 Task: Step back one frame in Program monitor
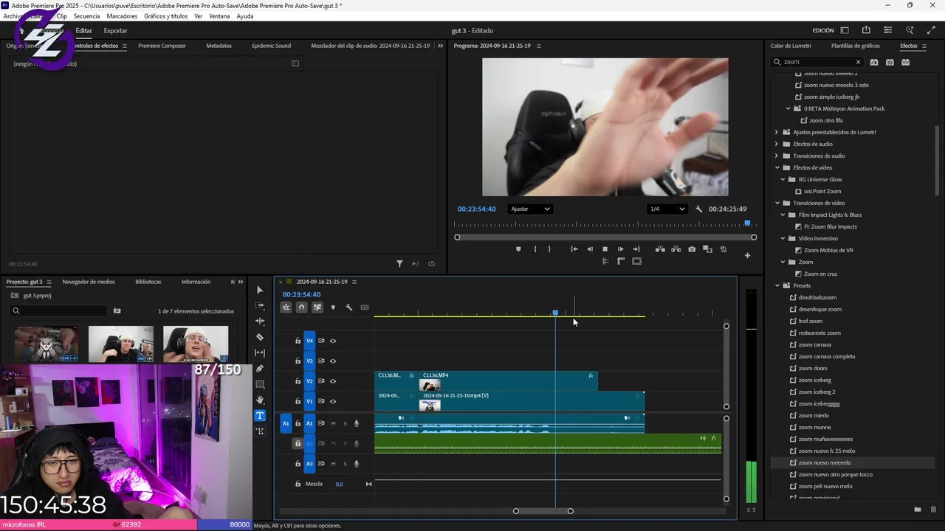pos(589,249)
